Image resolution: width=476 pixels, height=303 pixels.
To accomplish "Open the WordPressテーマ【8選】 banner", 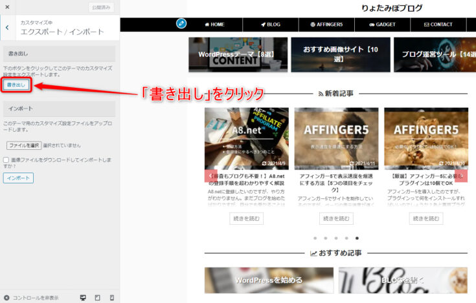I will [x=238, y=55].
